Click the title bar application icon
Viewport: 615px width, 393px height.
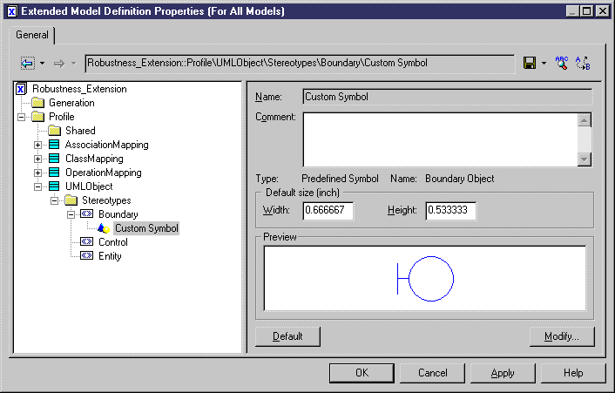coord(12,11)
